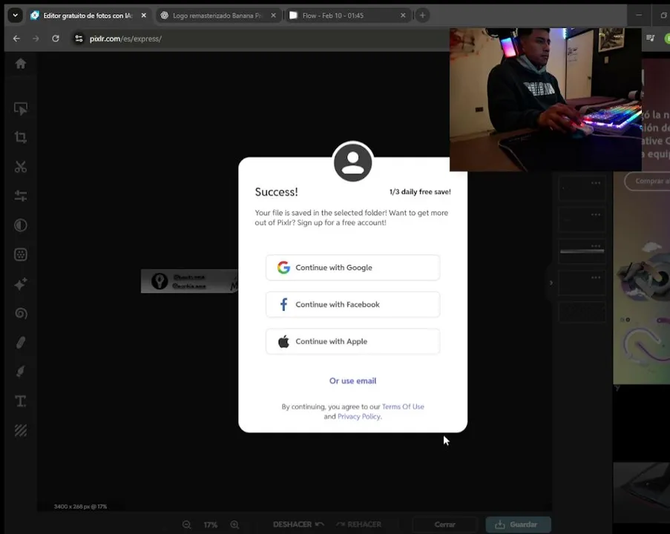Click the Or use email link
670x534 pixels.
353,380
